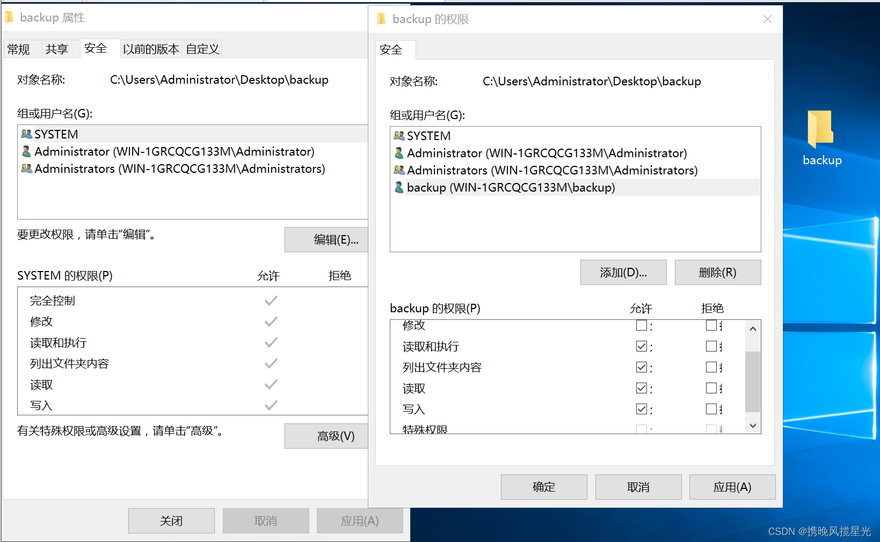
Task: Click 添加(D)... to add a user
Action: click(623, 273)
